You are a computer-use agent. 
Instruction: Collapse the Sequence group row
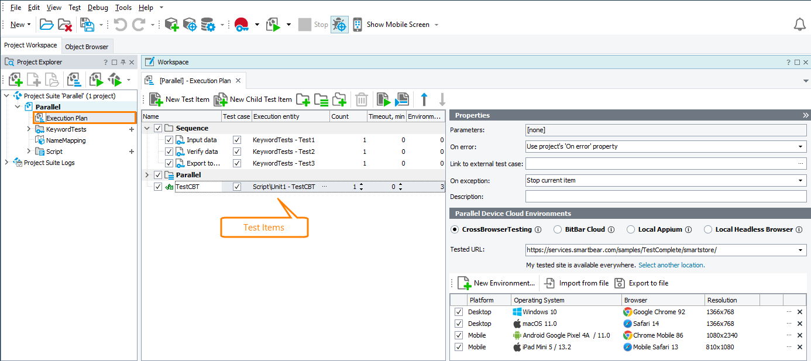click(147, 128)
